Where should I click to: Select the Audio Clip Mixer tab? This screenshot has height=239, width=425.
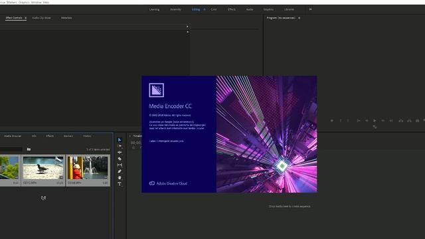(x=41, y=18)
